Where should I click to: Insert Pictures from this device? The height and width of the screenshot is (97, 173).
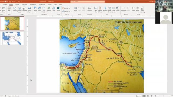coord(15,9)
